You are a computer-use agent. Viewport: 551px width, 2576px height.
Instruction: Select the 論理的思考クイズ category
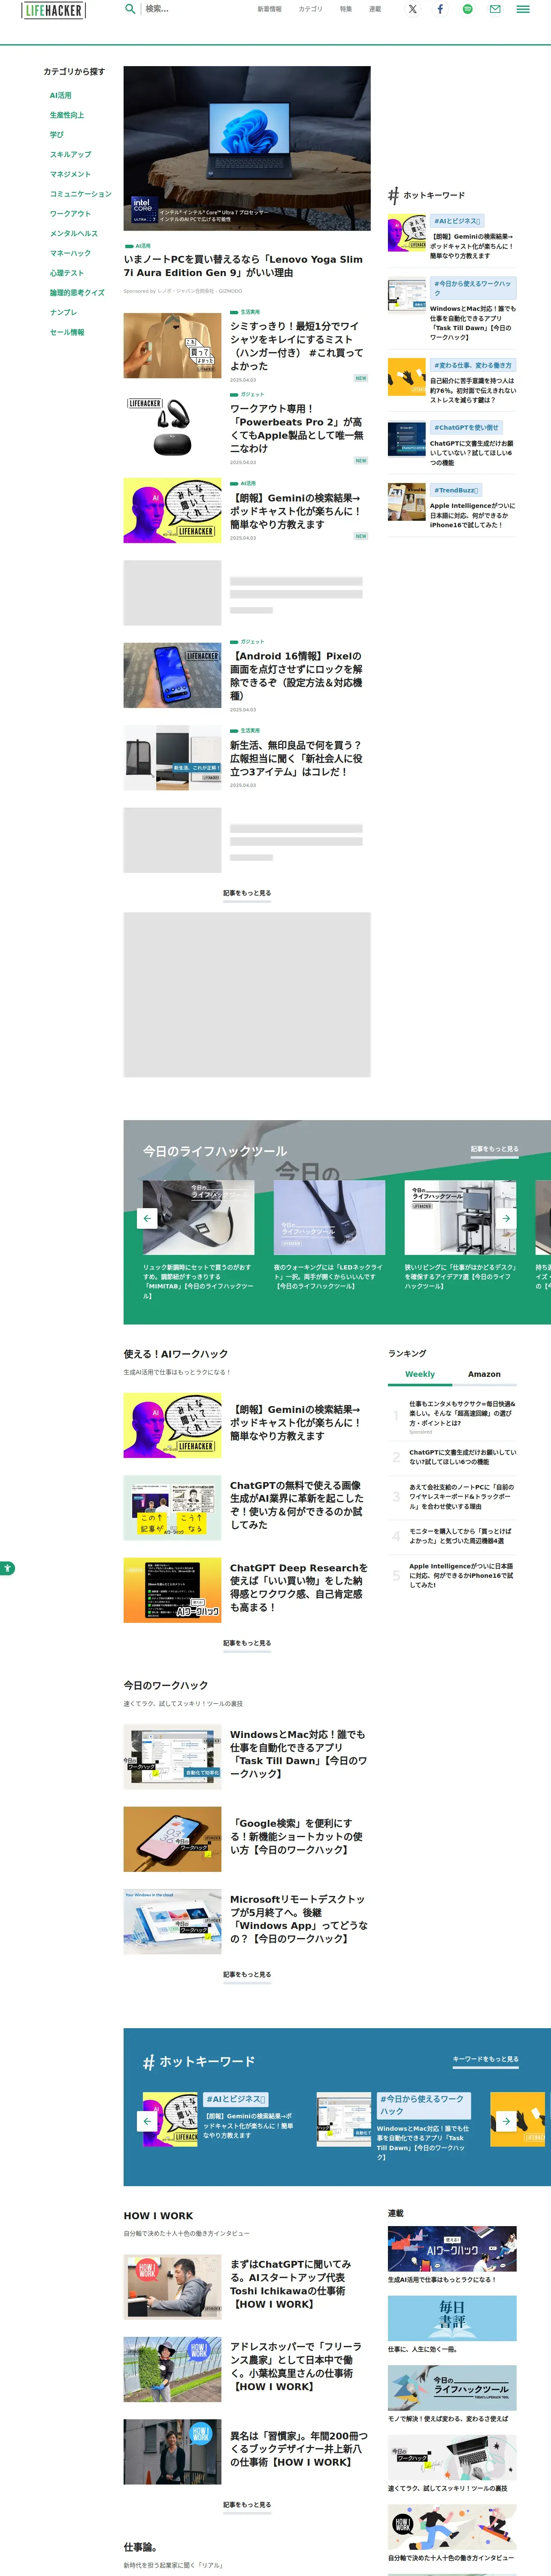(x=77, y=293)
